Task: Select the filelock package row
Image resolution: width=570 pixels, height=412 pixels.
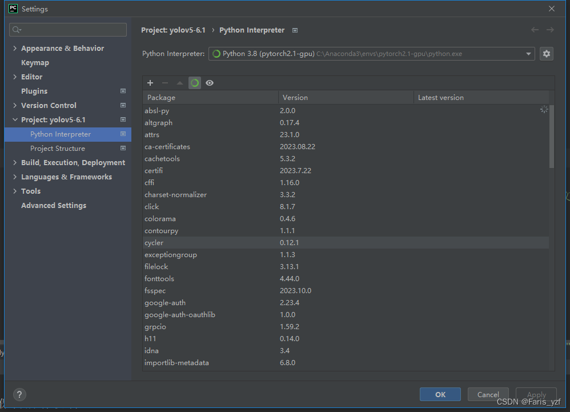Action: pyautogui.click(x=346, y=266)
